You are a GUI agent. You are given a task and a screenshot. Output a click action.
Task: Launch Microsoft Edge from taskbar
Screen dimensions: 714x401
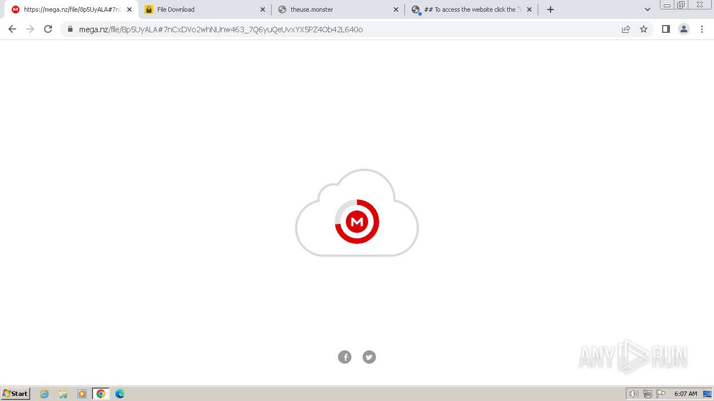coord(120,394)
